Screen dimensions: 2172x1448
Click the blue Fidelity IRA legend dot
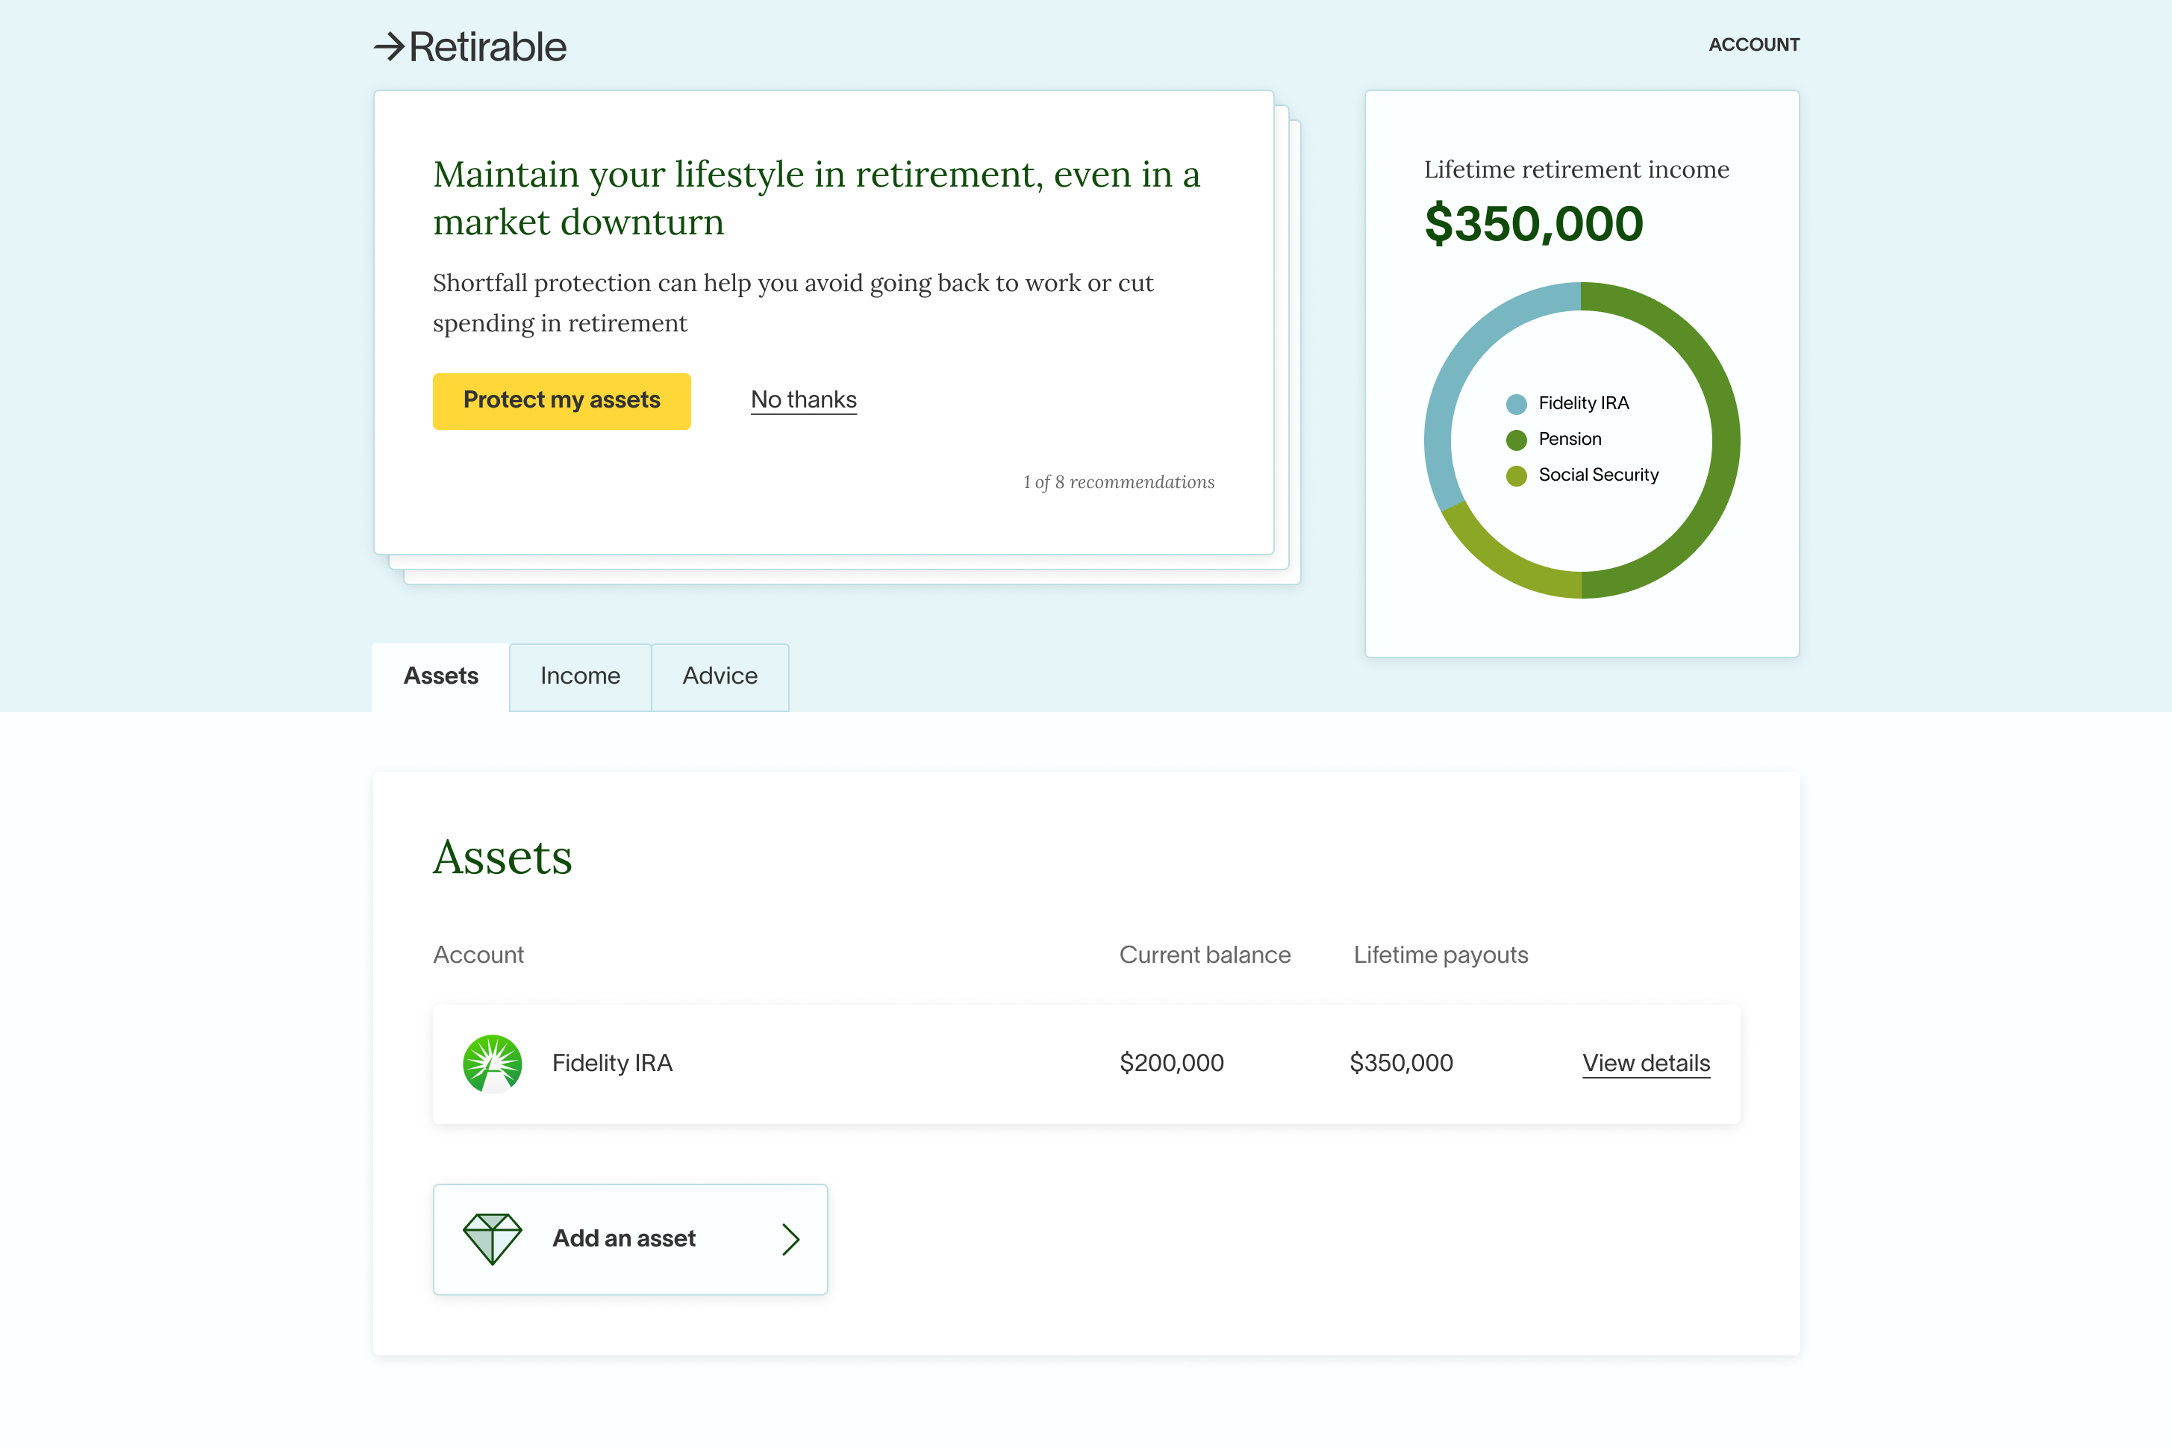tap(1517, 404)
